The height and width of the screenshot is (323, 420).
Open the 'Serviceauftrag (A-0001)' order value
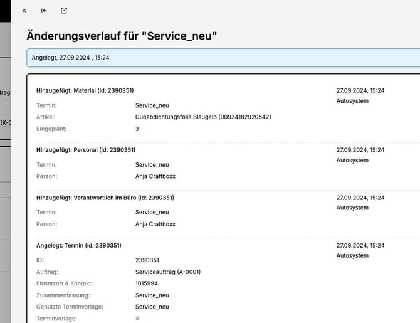point(167,272)
